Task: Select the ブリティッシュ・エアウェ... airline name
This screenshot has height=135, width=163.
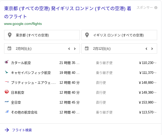Action: coord(33,83)
